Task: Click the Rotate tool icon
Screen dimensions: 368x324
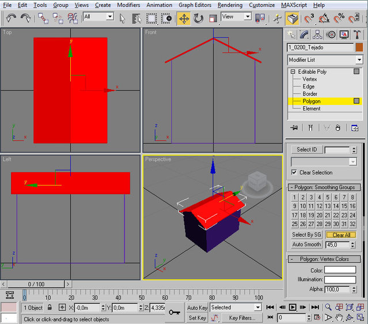Action: point(199,18)
